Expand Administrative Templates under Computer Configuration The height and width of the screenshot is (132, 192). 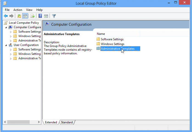[11, 41]
